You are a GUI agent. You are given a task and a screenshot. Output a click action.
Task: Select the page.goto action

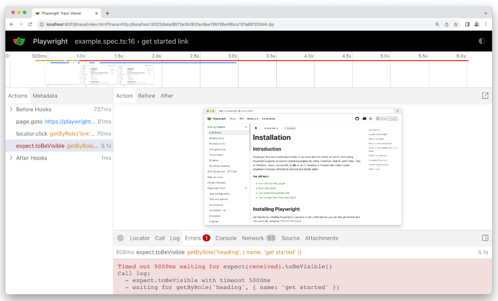[x=54, y=121]
